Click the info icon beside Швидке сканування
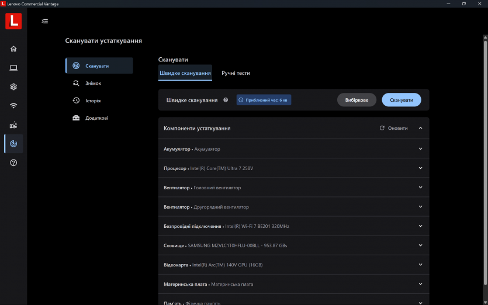This screenshot has height=305, width=488. [x=226, y=100]
